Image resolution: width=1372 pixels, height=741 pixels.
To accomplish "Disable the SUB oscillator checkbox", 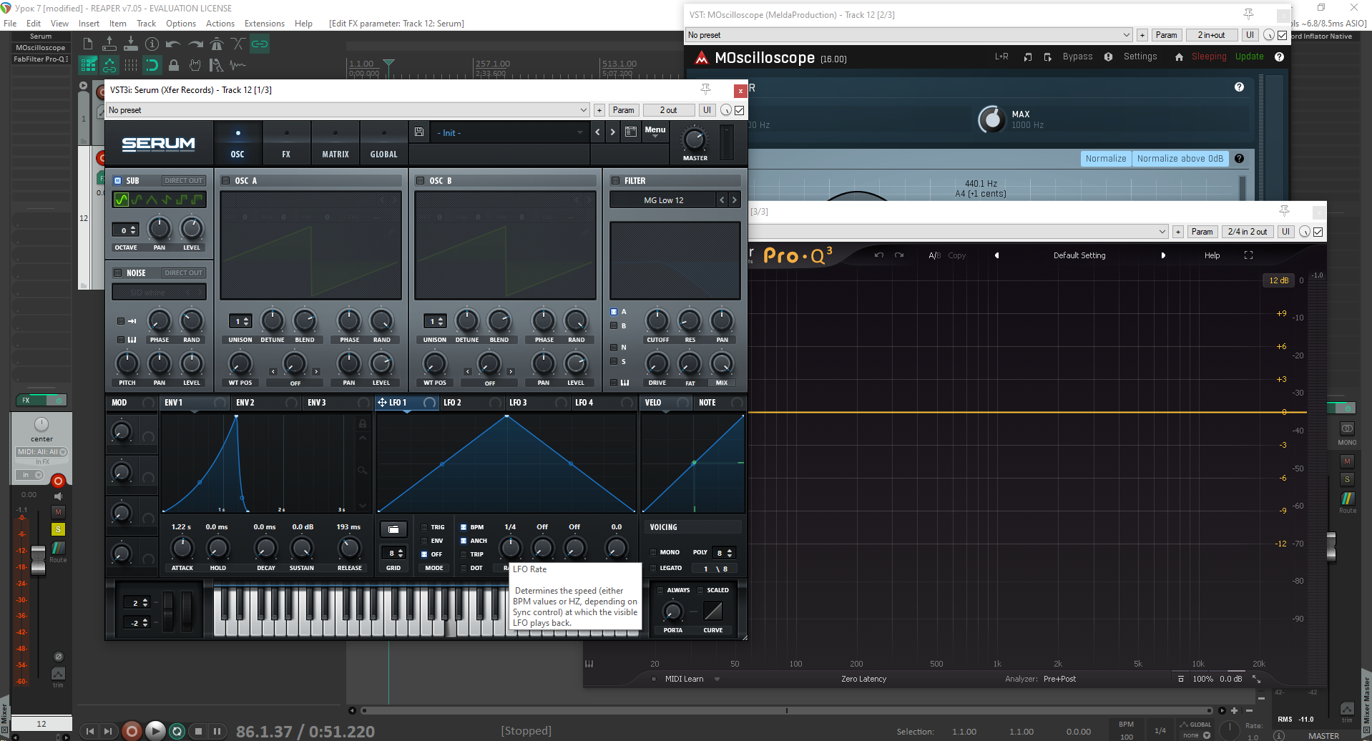I will click(x=118, y=181).
